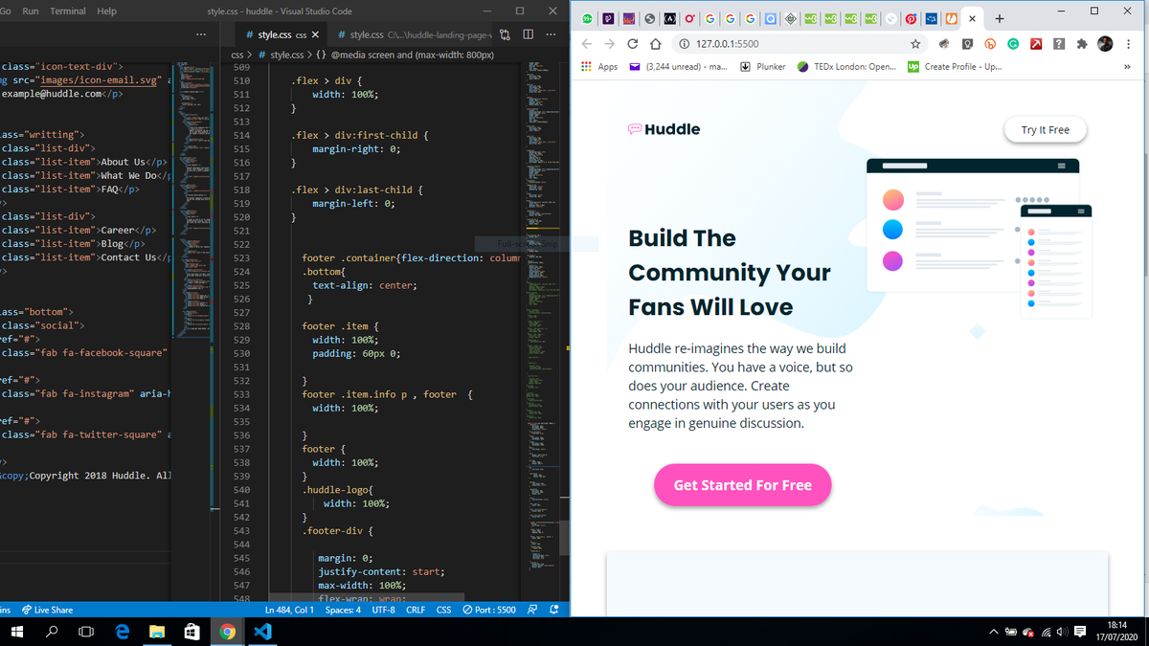This screenshot has width=1149, height=646.
Task: Open Grammarly extension icon
Action: point(1013,43)
